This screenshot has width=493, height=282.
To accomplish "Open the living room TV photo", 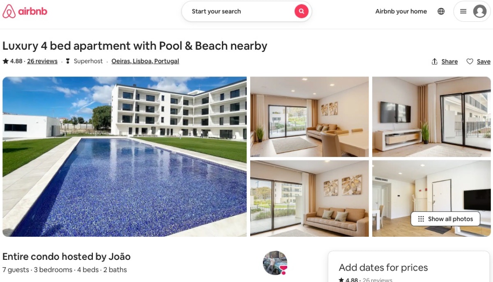I will coord(431,117).
